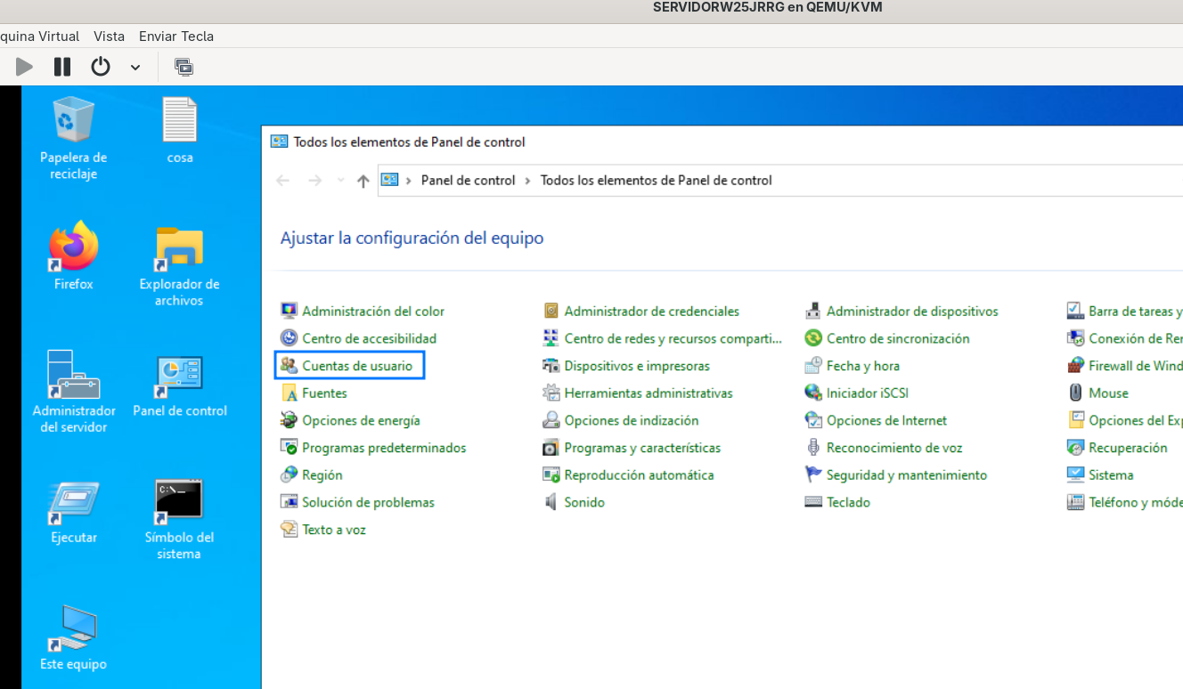Image resolution: width=1183 pixels, height=689 pixels.
Task: Open the Opciones de energía icon
Action: [x=289, y=420]
